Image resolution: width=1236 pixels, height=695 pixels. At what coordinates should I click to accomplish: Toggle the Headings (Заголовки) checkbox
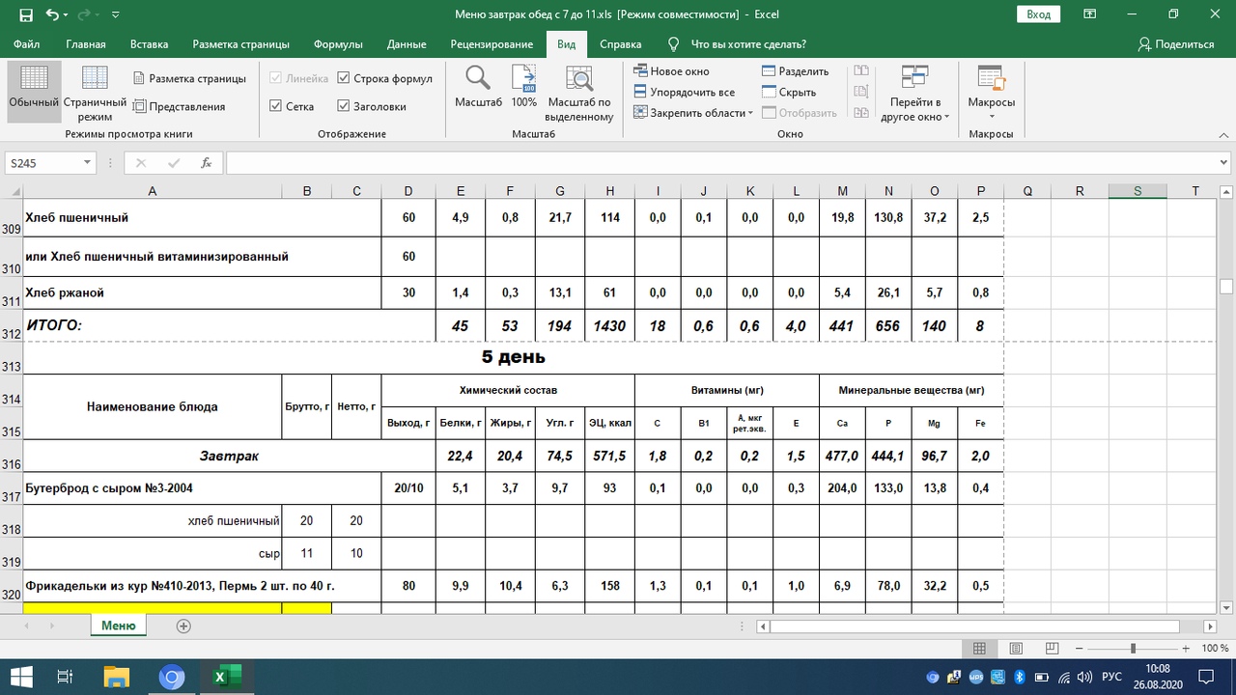tap(344, 106)
